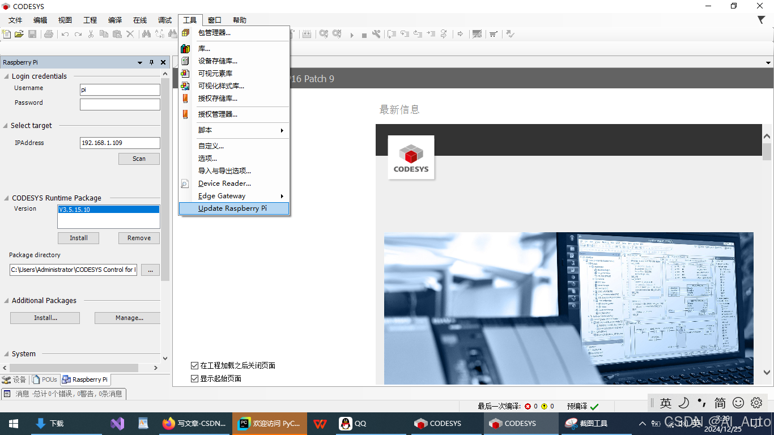Collapse the Select target section
Image resolution: width=774 pixels, height=435 pixels.
[5, 126]
